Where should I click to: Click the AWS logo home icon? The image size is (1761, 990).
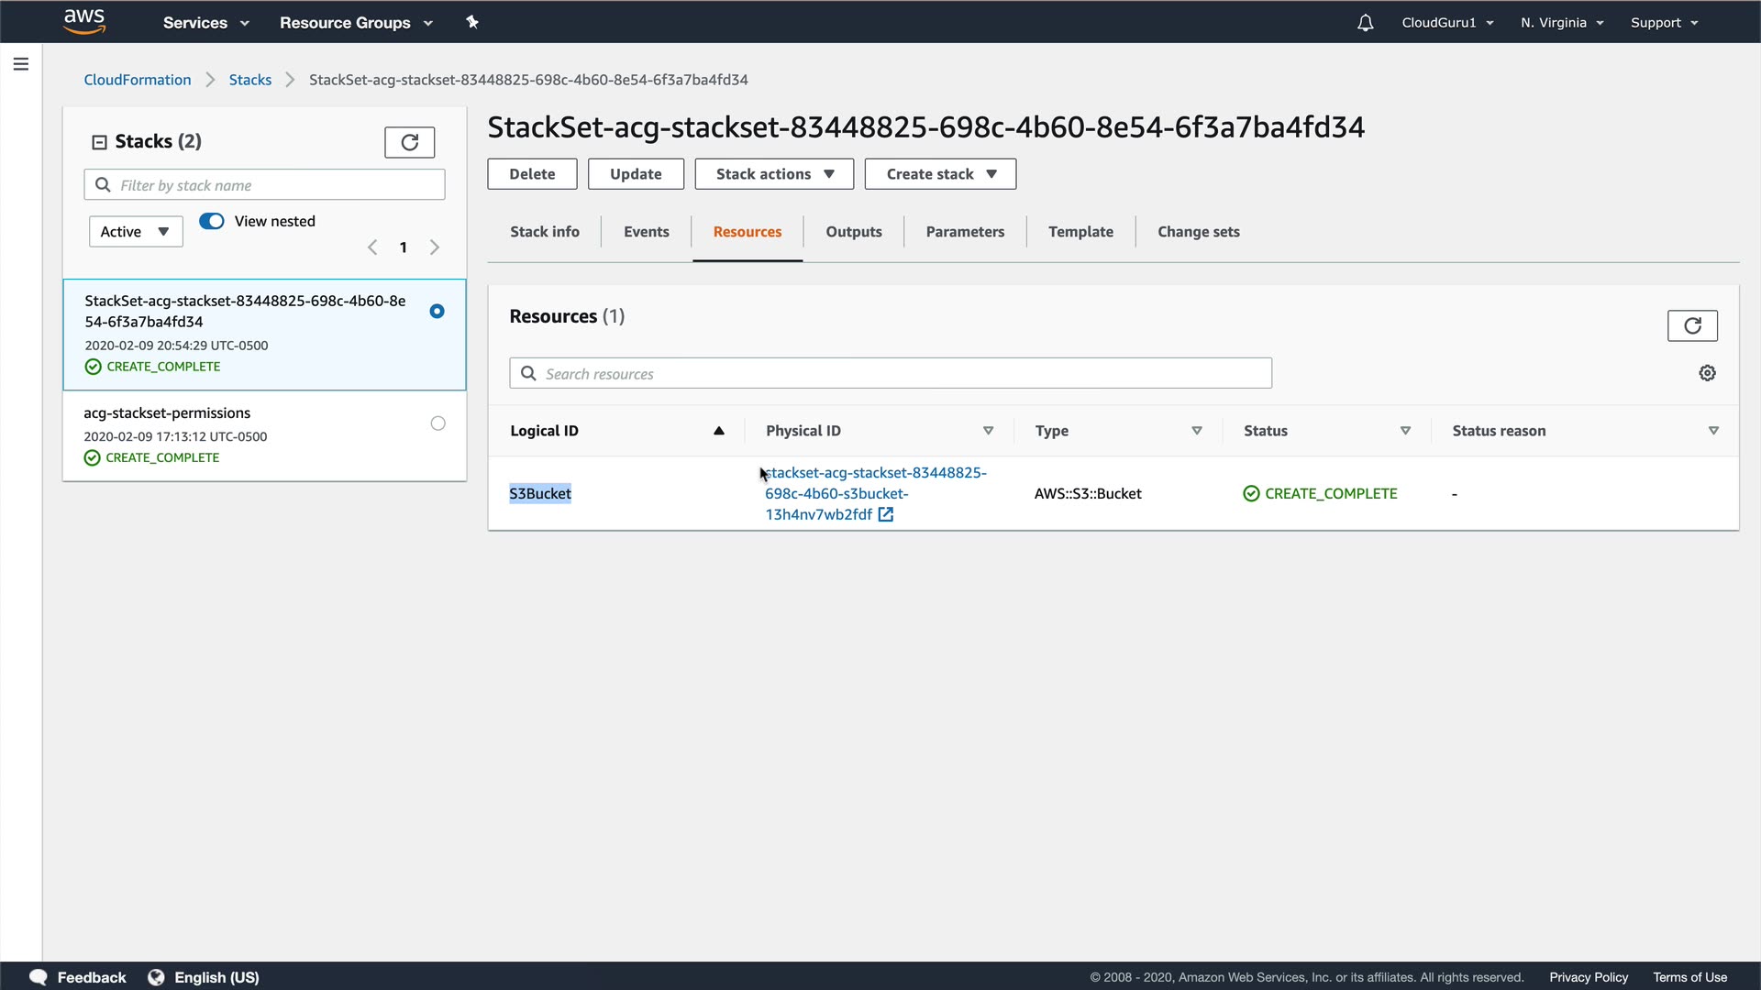coord(84,20)
